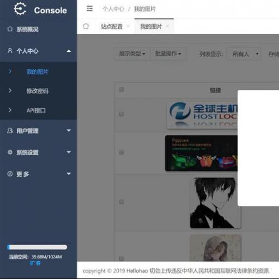Toggle the sidebar collapse hamburger icon
The height and width of the screenshot is (279, 279).
tap(90, 8)
